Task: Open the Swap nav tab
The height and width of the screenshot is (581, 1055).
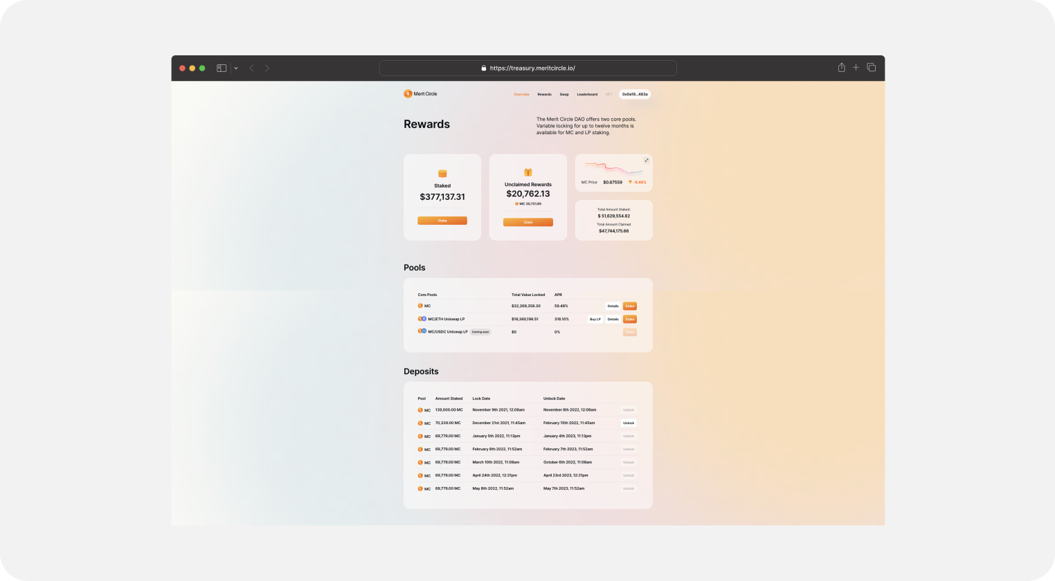Action: coord(564,94)
